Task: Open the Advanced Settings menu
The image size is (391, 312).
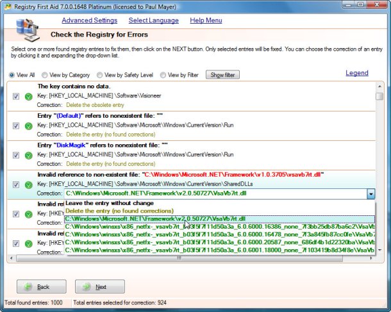Action: (89, 21)
